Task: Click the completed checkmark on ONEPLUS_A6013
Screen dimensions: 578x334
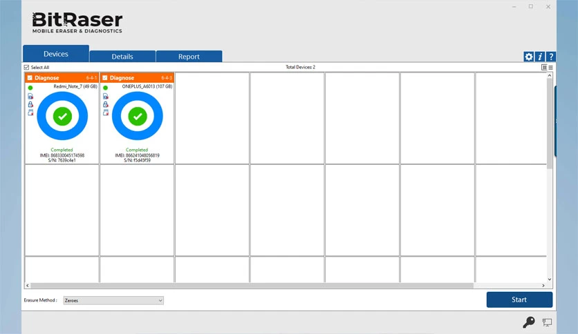Action: pyautogui.click(x=138, y=116)
